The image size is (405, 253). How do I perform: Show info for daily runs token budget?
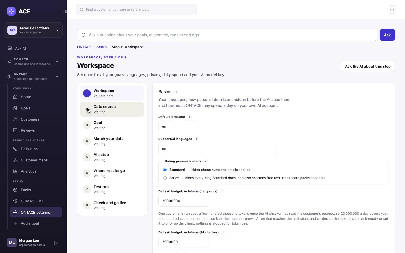[222, 191]
